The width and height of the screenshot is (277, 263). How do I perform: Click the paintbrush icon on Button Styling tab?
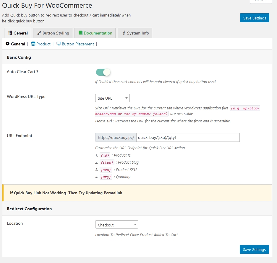(39, 33)
